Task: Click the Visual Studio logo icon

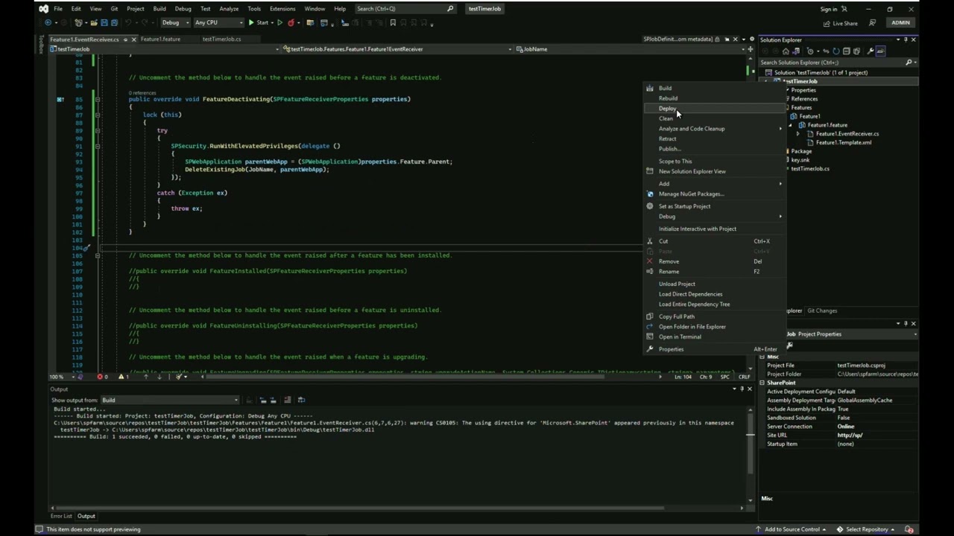Action: point(43,9)
